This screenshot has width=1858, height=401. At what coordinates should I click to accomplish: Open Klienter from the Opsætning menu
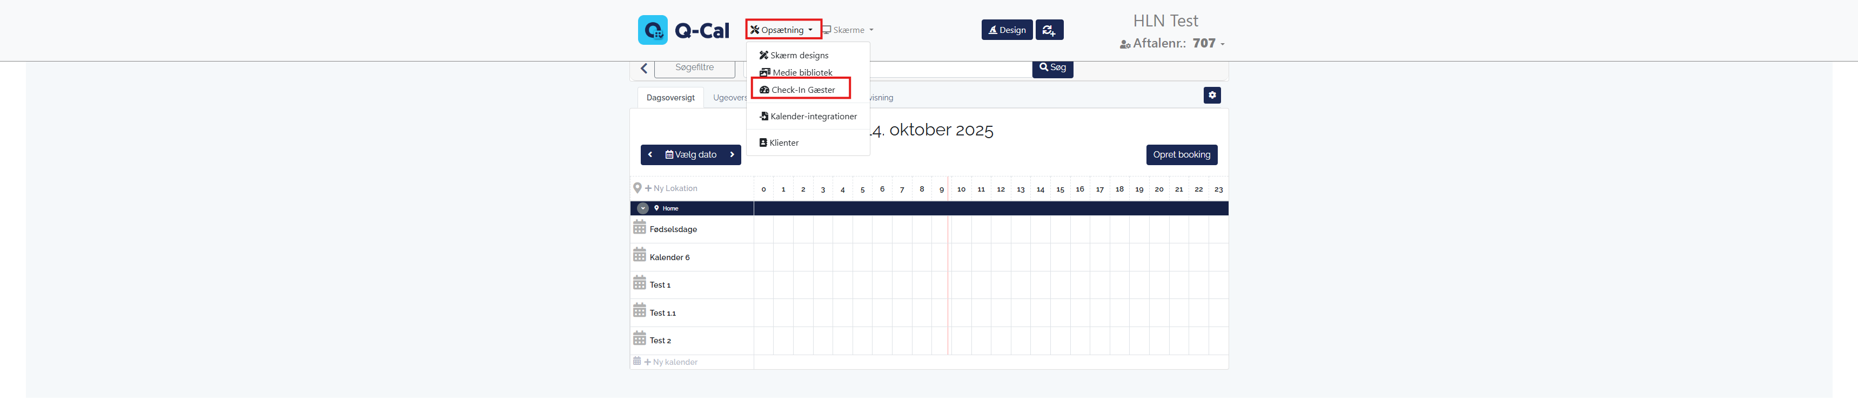pos(783,143)
